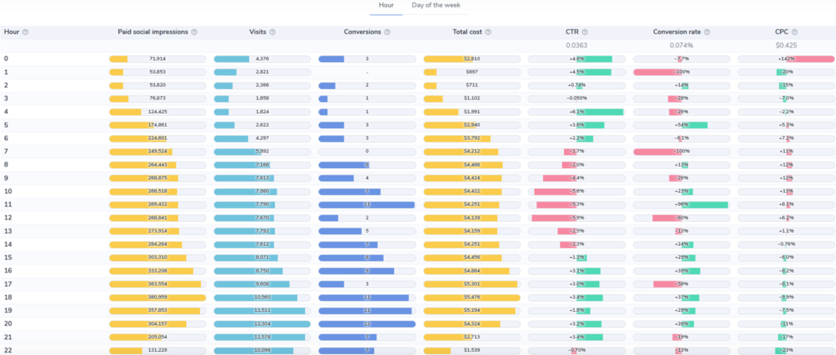Click hour 0 impressions bar showing 71,914

pos(158,59)
